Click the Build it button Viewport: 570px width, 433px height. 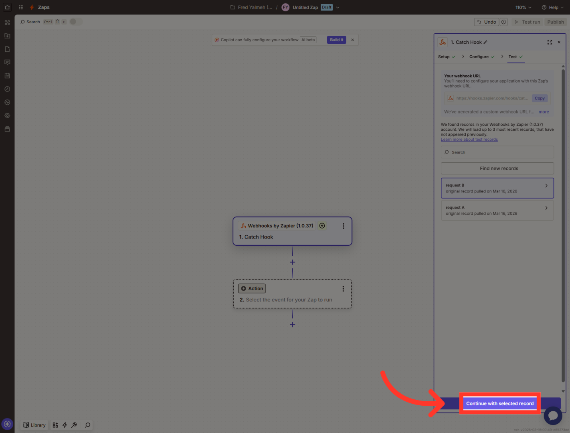click(x=336, y=40)
